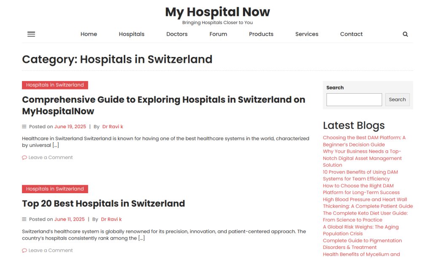This screenshot has height=259, width=432.
Task: Navigate to the Services page
Action: 307,34
